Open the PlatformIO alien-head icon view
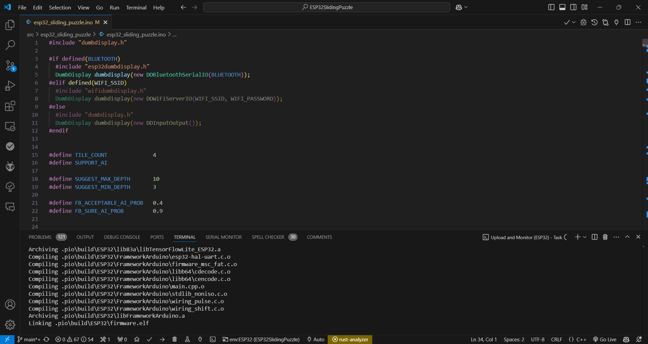The height and width of the screenshot is (344, 648). tap(10, 166)
